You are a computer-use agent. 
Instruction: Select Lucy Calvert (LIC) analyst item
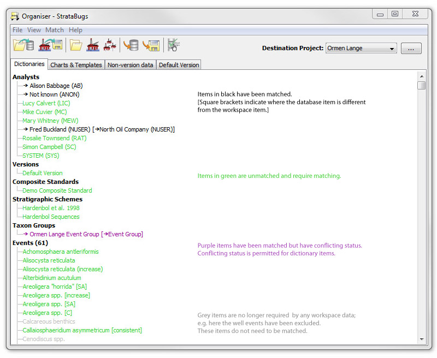tap(46, 103)
